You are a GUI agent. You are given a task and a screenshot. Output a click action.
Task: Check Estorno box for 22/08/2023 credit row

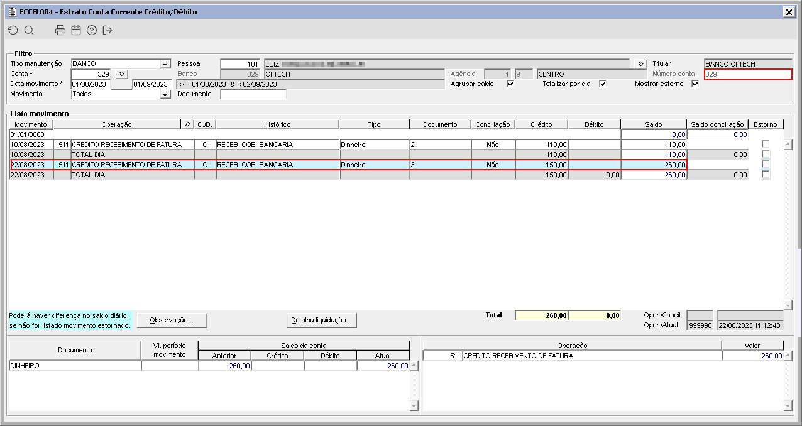[x=766, y=165]
